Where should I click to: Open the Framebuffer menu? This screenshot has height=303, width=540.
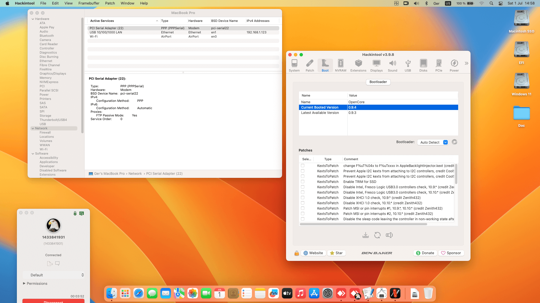tap(89, 3)
